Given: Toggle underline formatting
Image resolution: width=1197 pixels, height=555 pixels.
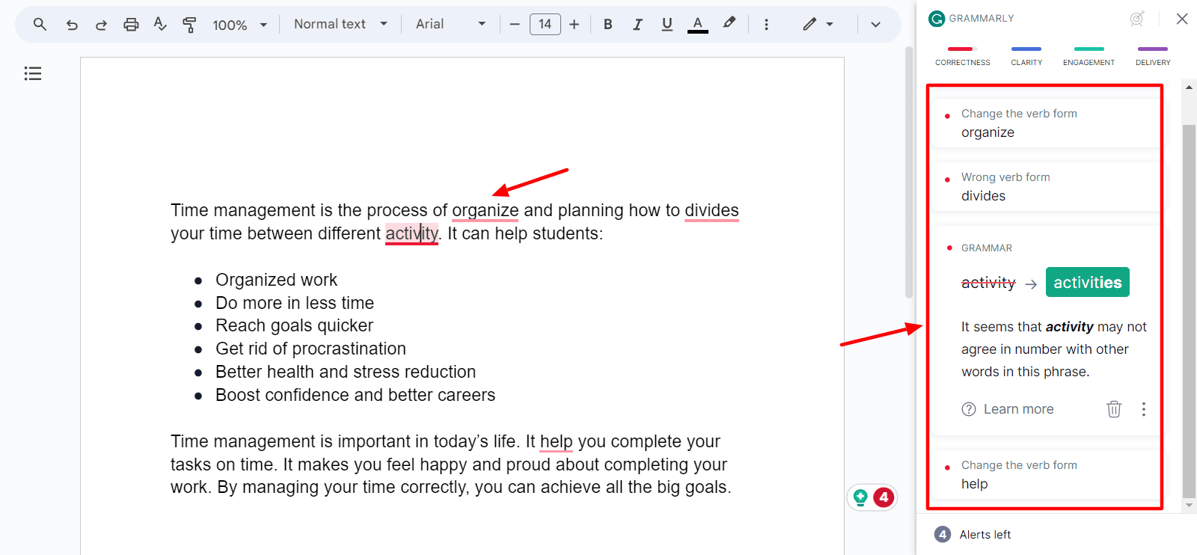Looking at the screenshot, I should pyautogui.click(x=667, y=25).
